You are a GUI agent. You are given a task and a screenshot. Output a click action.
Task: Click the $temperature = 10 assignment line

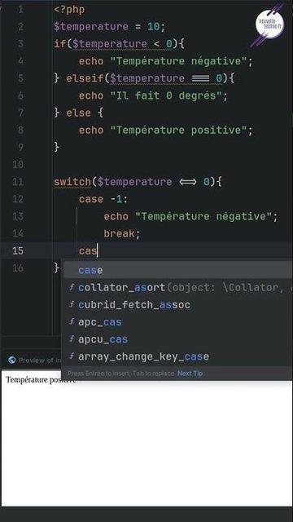[x=109, y=27]
